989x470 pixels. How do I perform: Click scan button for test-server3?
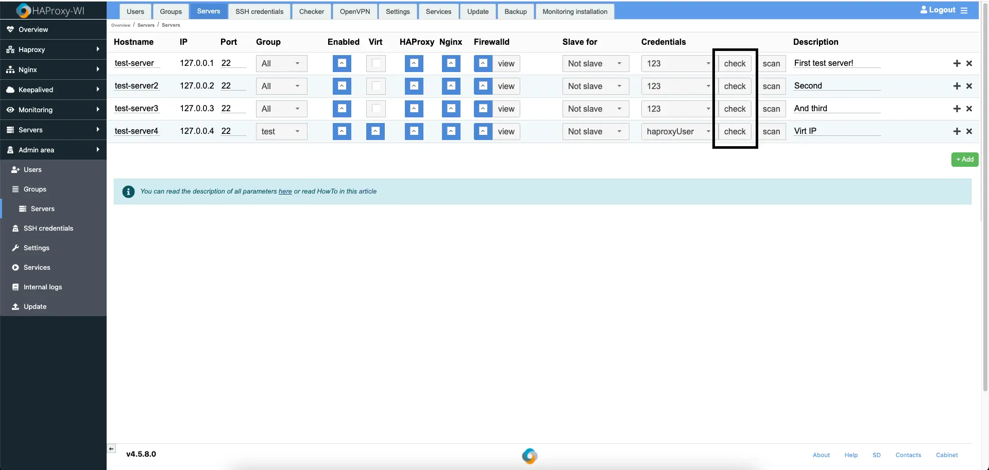(x=771, y=109)
